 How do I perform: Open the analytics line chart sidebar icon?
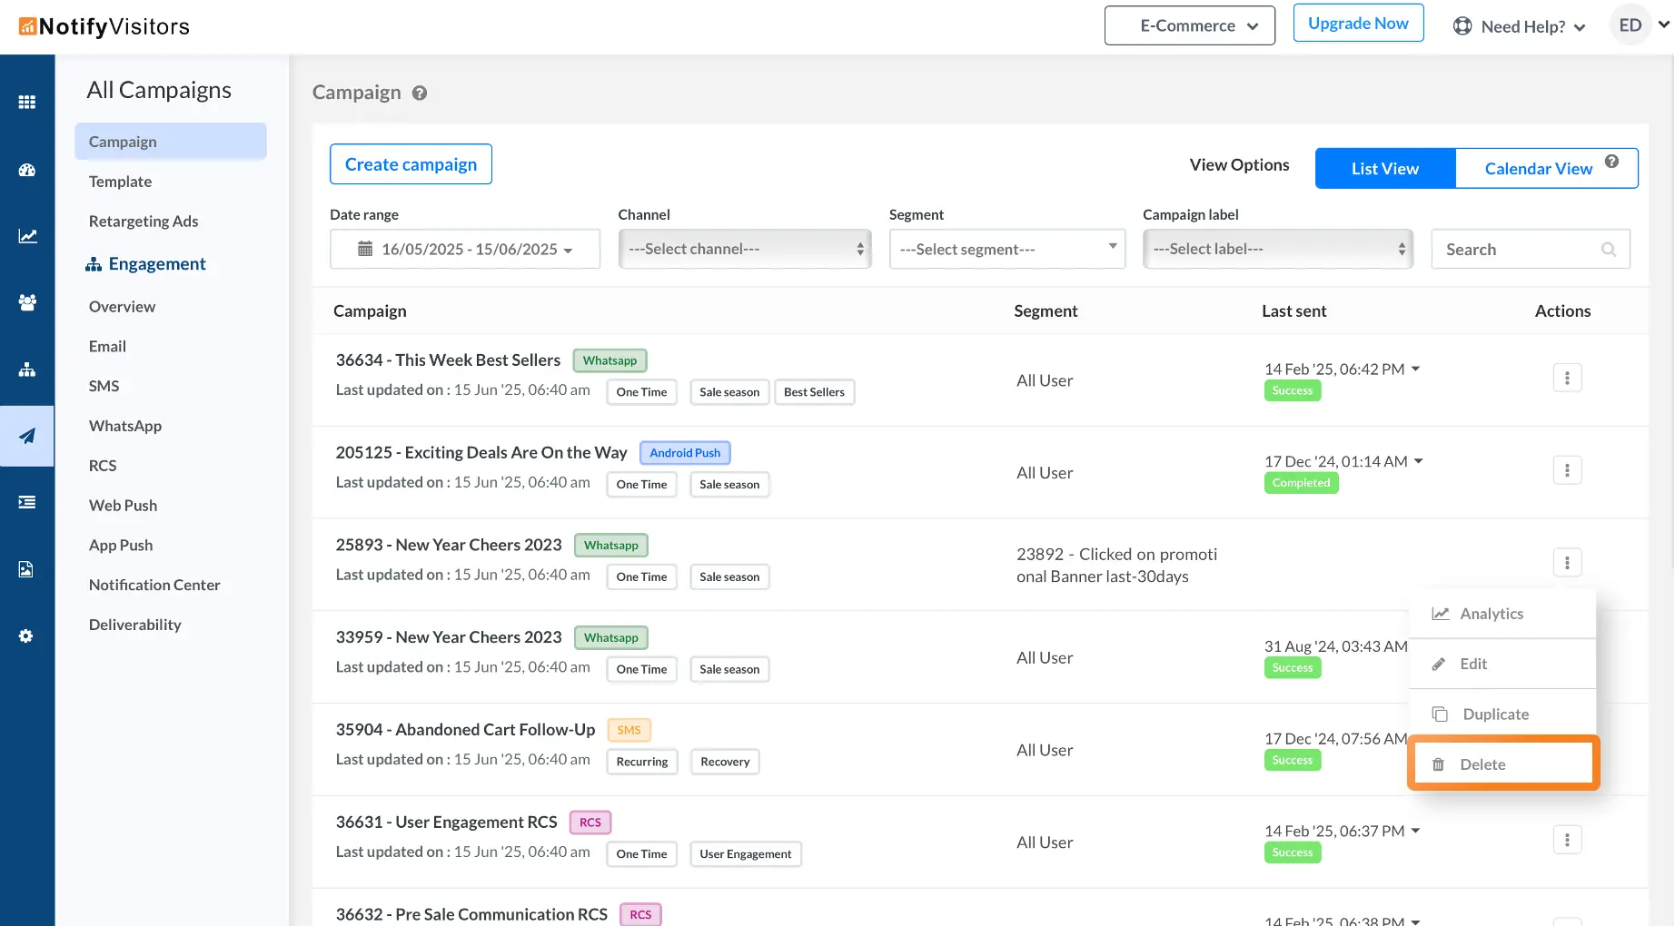point(27,236)
